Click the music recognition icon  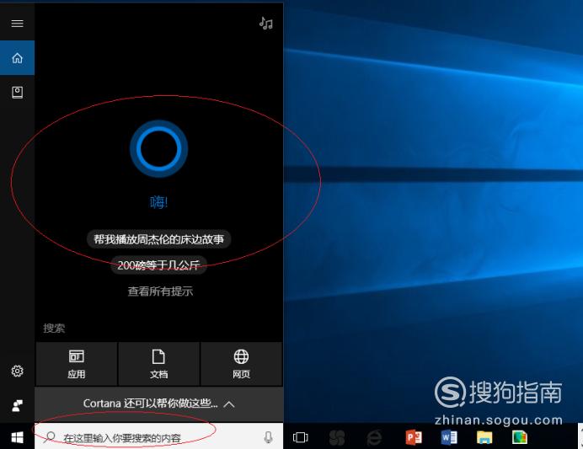pyautogui.click(x=266, y=24)
